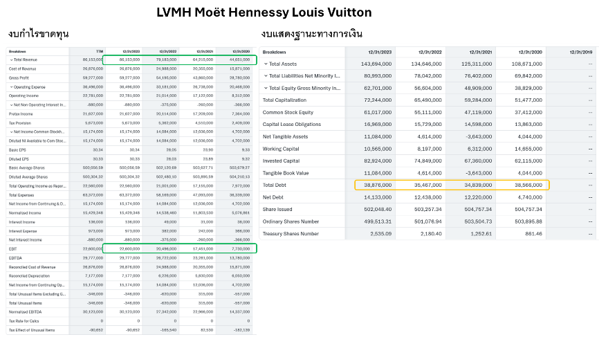Click the 12/31/2022 header in balance sheet
The image size is (599, 337).
(x=430, y=52)
